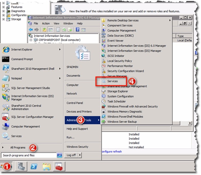Open Help and Support
Viewport: 201px width, 175px height.
[x=77, y=129]
